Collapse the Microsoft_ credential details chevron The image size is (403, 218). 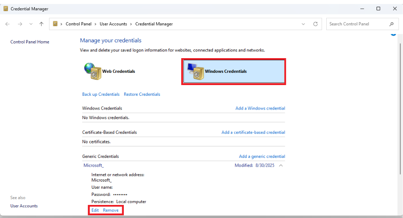[281, 165]
